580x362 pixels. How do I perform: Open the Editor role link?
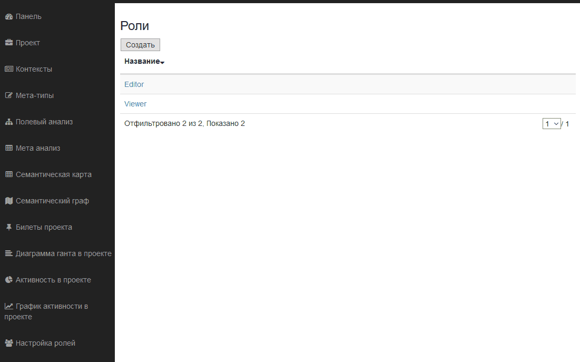(x=134, y=84)
